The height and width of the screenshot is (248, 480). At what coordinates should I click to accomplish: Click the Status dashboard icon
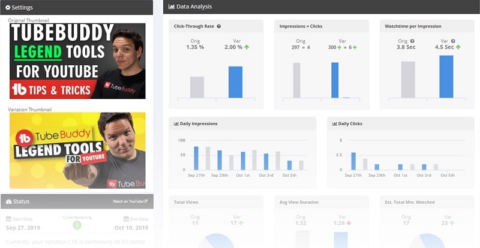(x=8, y=201)
